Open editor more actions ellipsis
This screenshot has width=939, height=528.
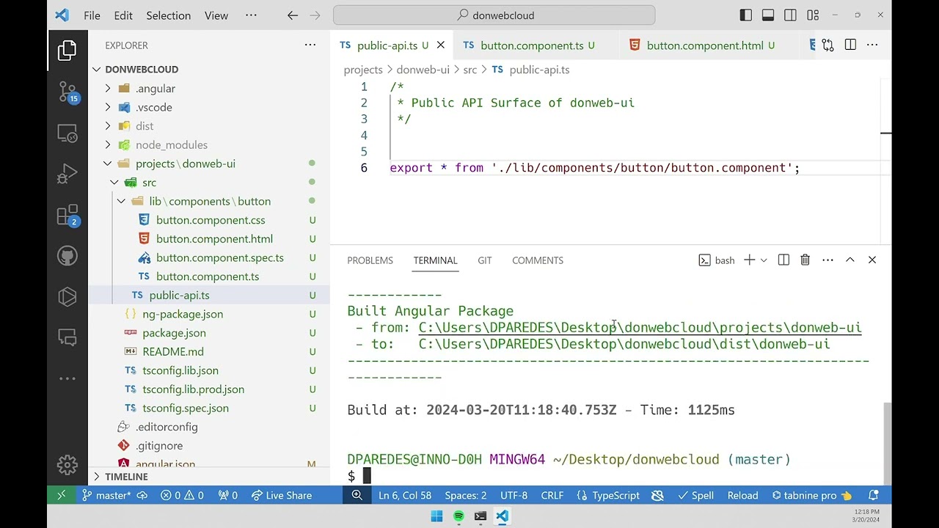872,45
